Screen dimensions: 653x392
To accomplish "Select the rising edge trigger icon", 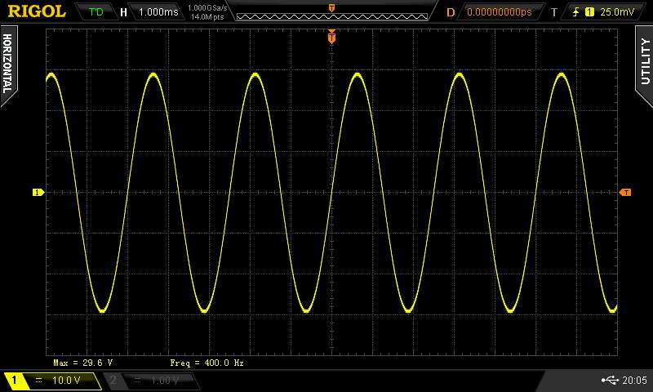I will 577,12.
